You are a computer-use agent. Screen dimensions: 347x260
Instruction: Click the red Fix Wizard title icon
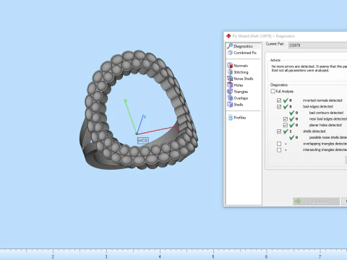click(x=228, y=36)
